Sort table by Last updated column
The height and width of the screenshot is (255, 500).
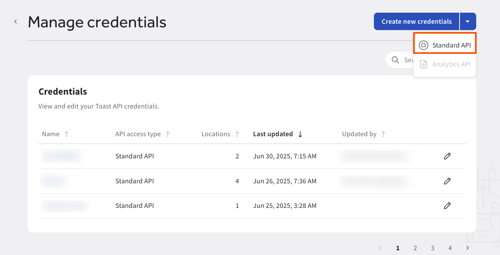coord(273,134)
